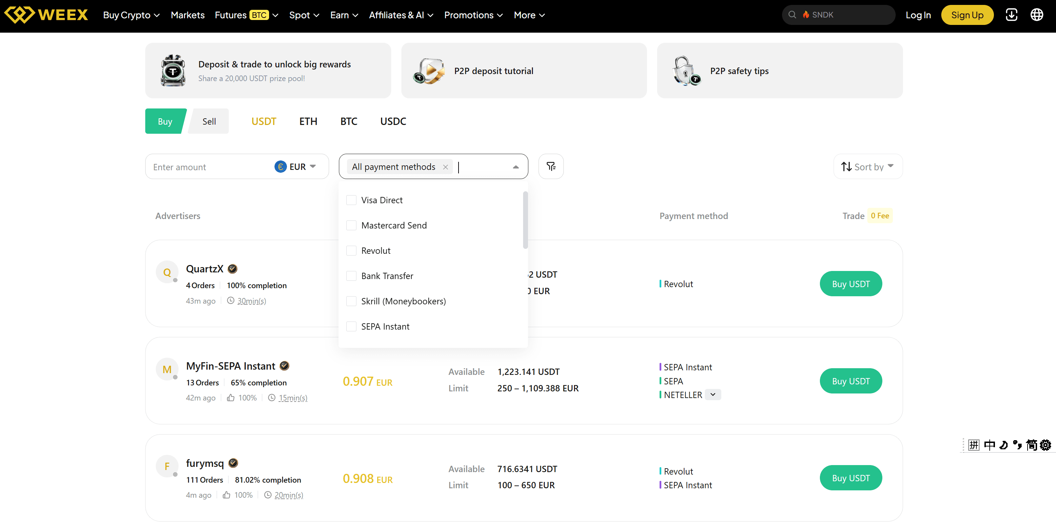The width and height of the screenshot is (1056, 523).
Task: Select the USDT coin tab
Action: point(263,121)
